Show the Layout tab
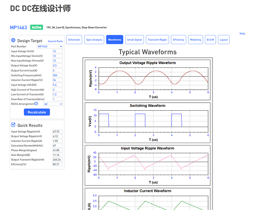The image size is (263, 210). (224, 40)
